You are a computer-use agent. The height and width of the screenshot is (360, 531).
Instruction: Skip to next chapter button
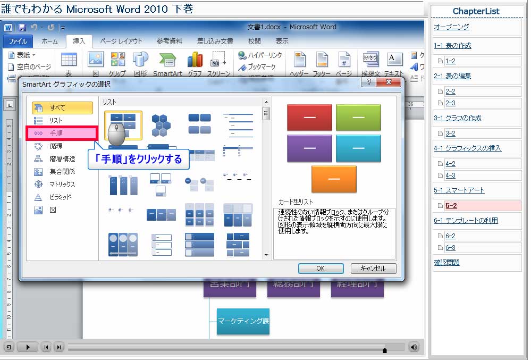click(x=58, y=347)
